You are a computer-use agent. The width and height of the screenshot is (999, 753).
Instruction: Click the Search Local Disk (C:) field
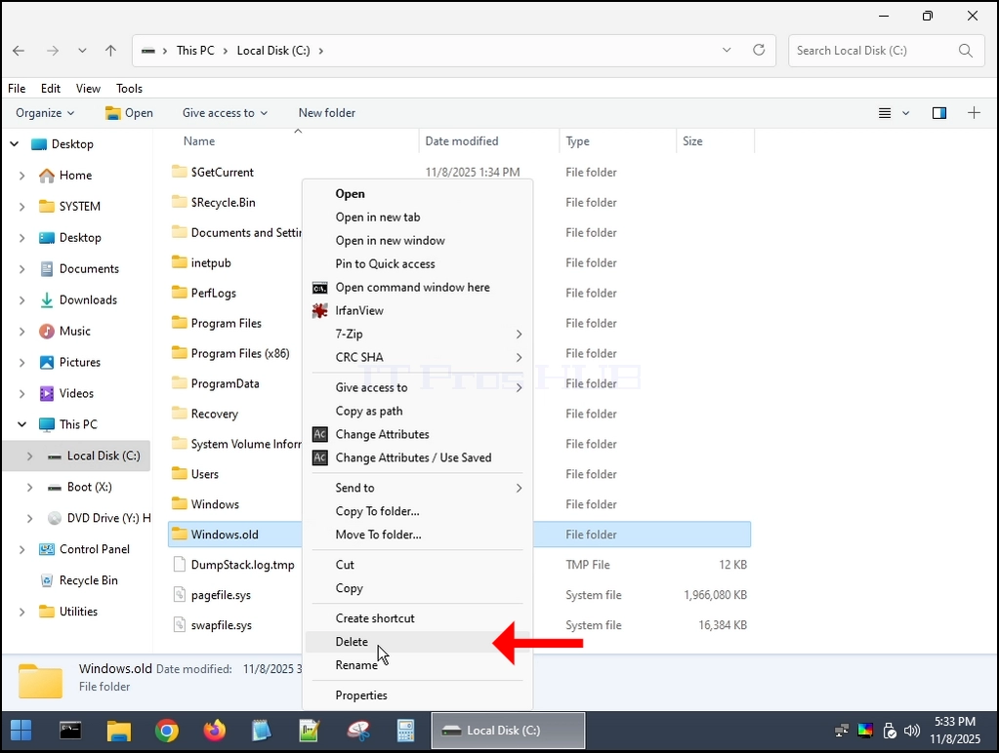pyautogui.click(x=887, y=51)
